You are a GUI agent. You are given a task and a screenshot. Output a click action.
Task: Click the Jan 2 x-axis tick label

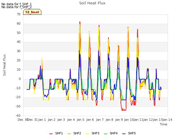pyautogui.click(x=51, y=120)
